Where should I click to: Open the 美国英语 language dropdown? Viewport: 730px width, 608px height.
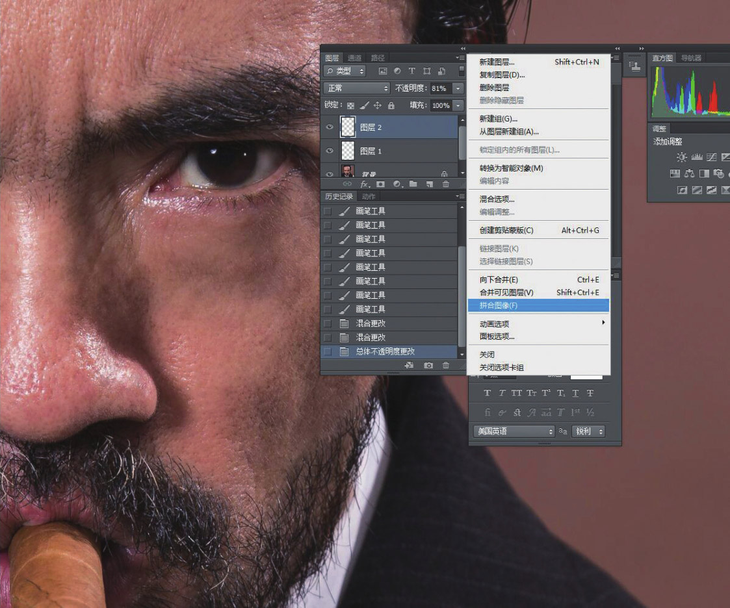(512, 431)
